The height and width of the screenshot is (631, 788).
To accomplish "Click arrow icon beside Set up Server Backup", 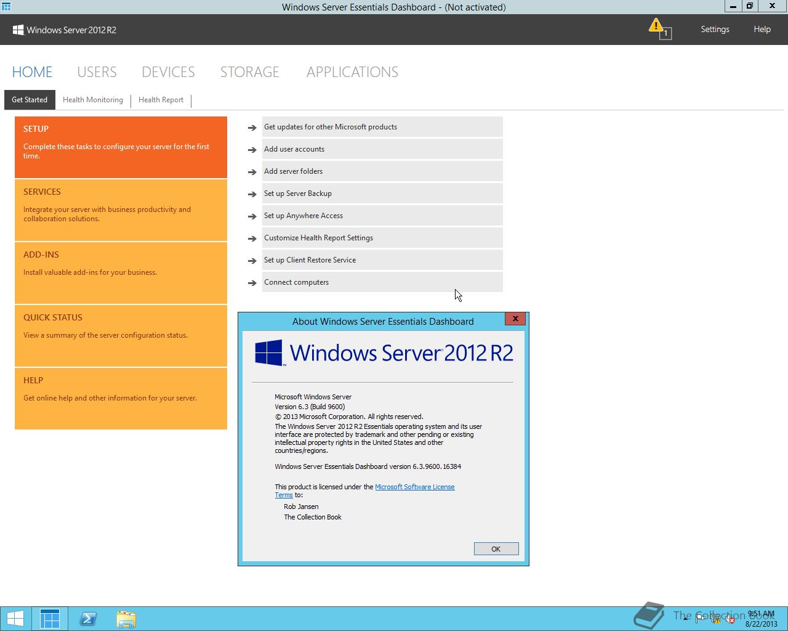I will [x=252, y=194].
